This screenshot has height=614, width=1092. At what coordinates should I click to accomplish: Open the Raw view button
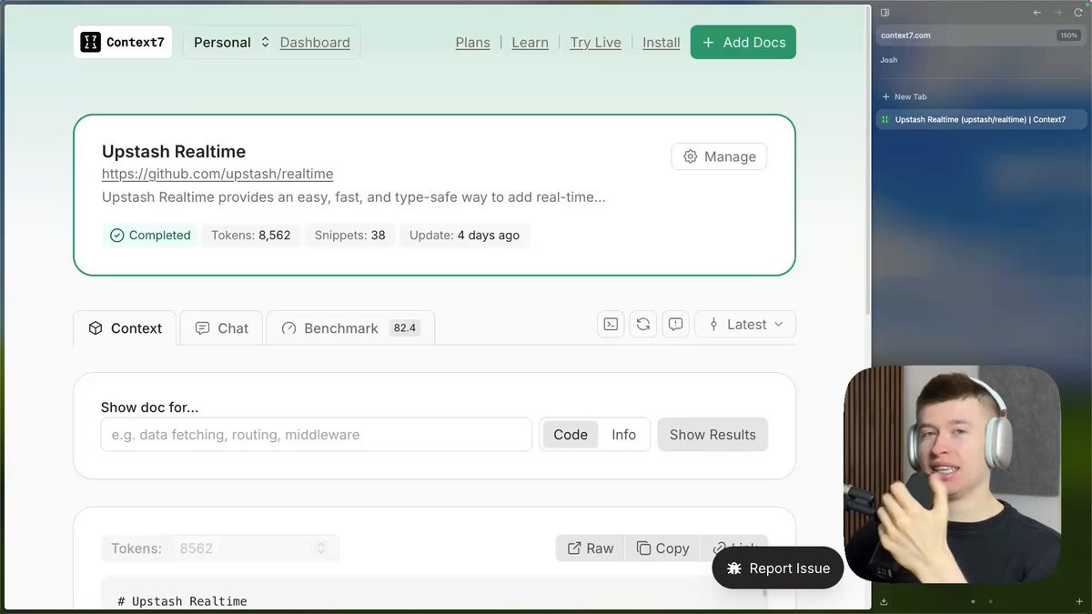tap(590, 549)
